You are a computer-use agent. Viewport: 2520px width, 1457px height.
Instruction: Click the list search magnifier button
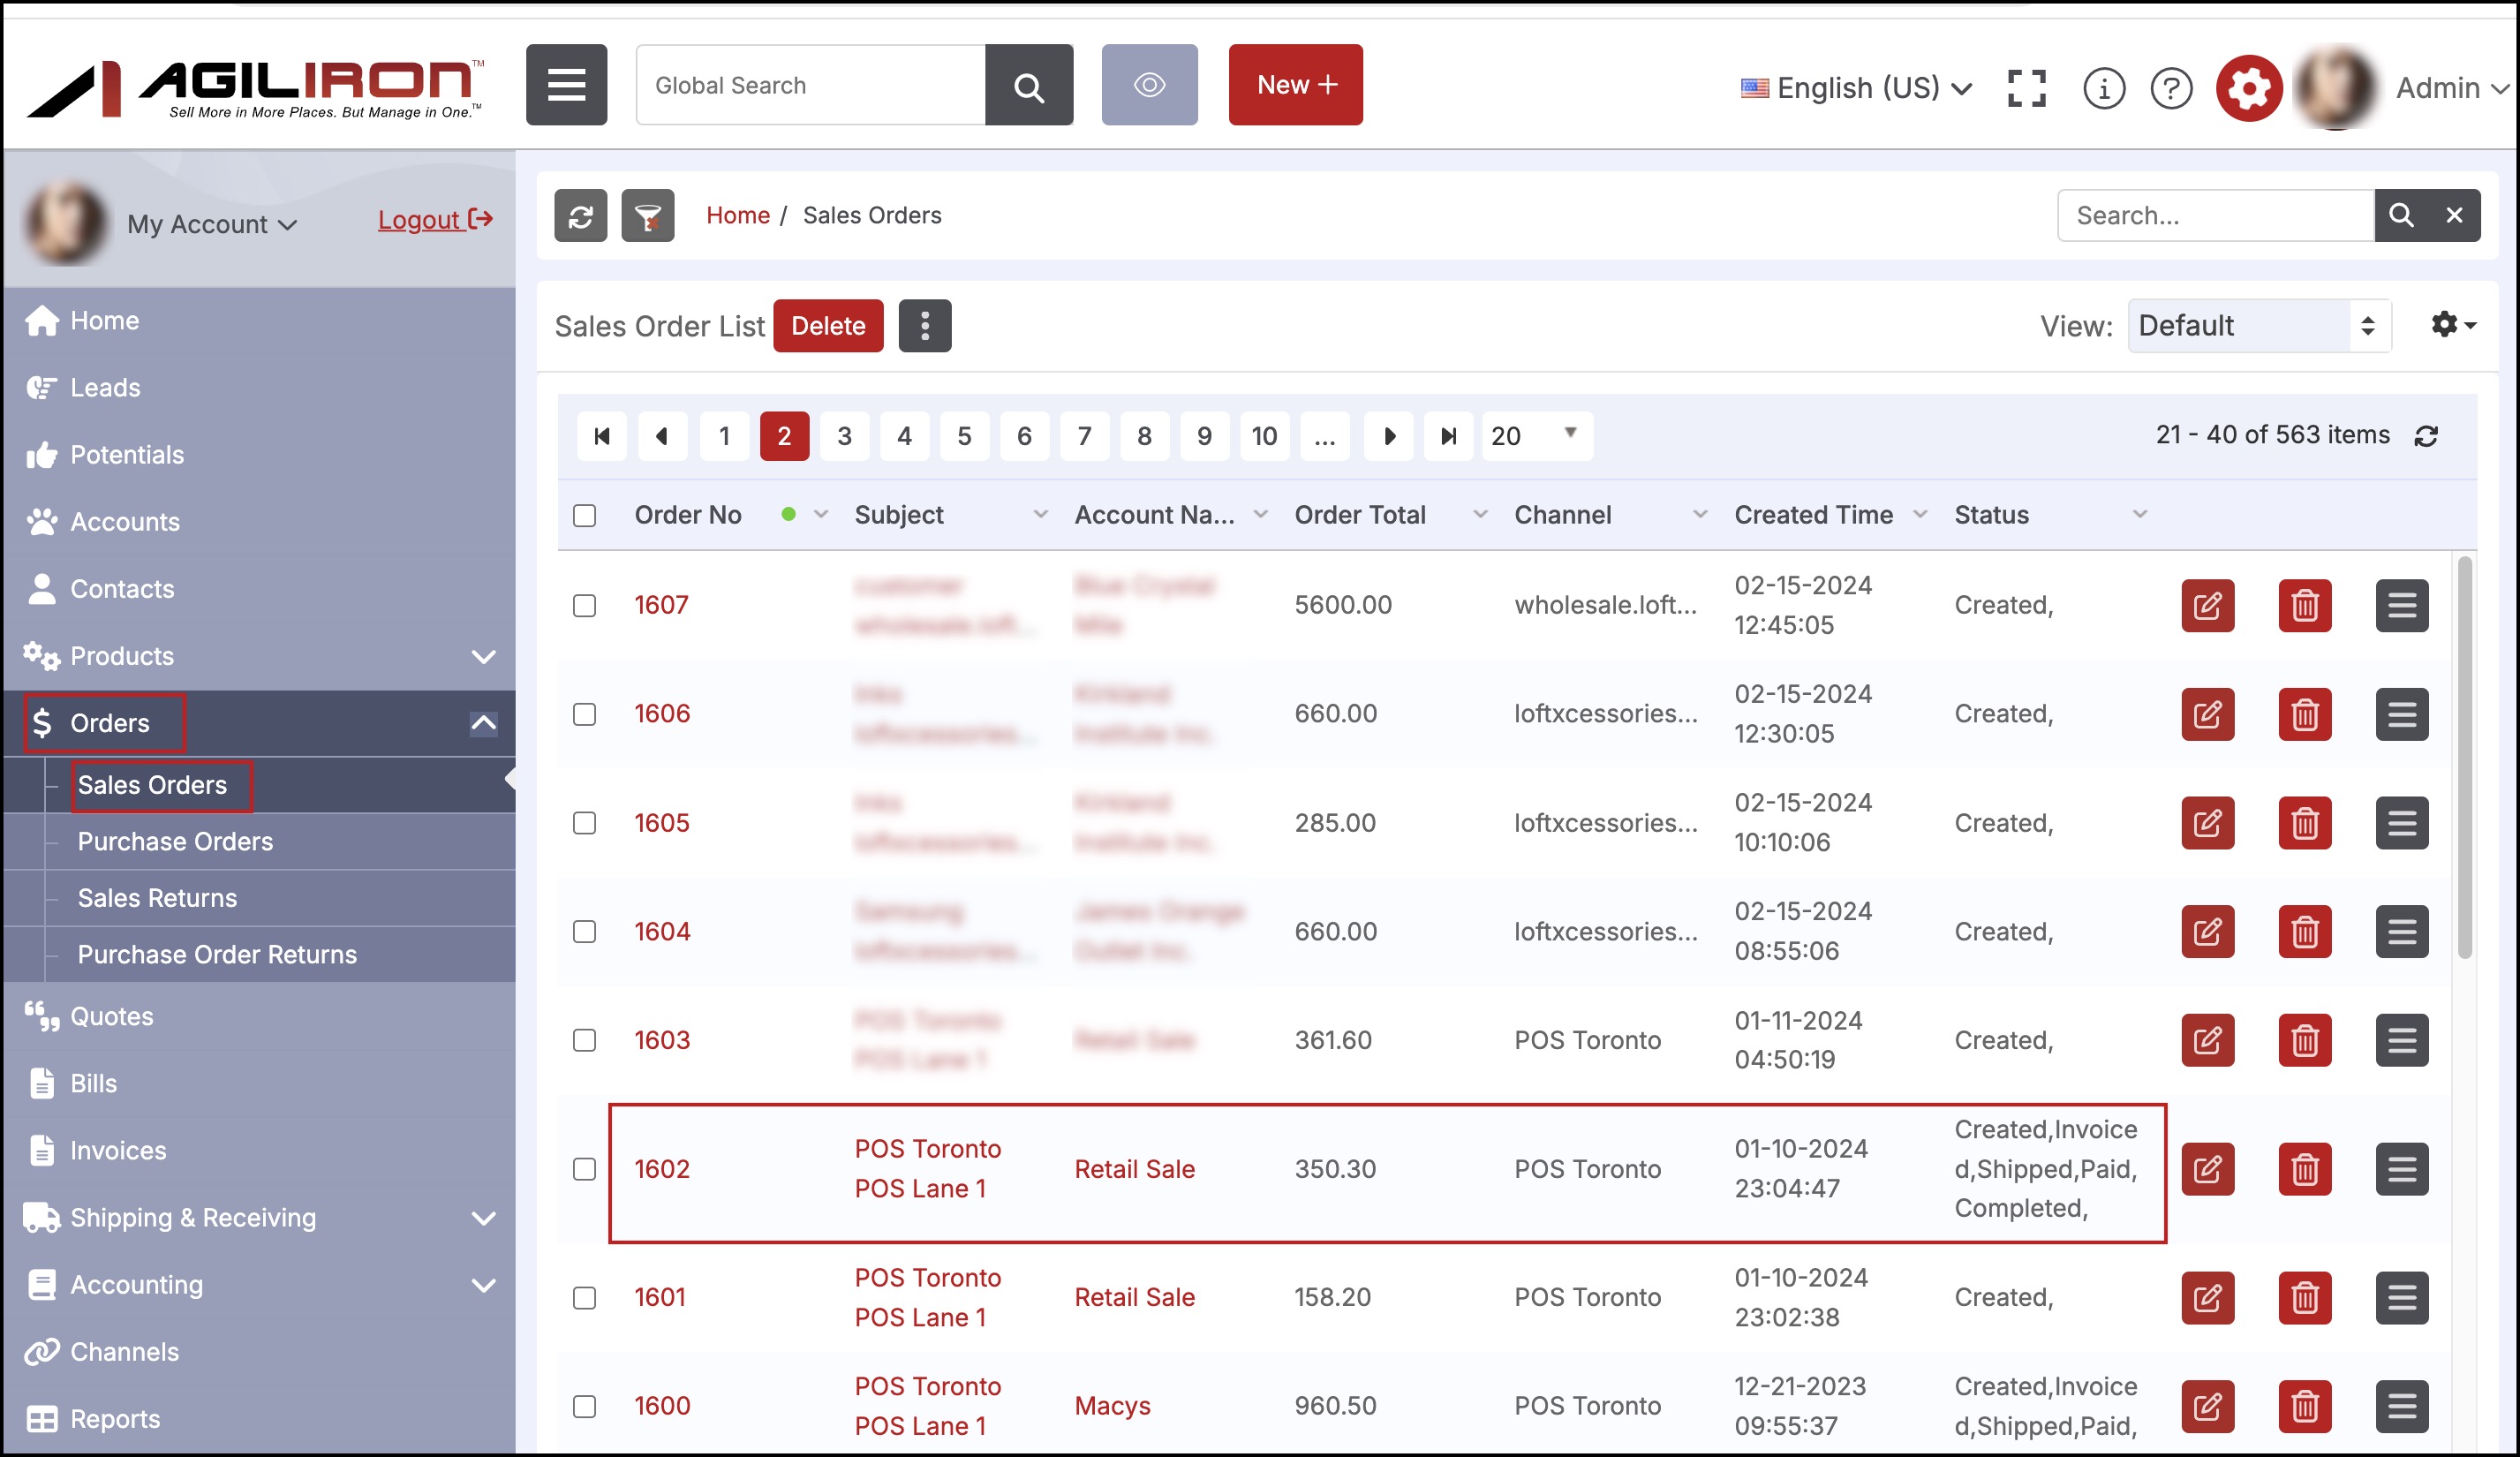click(x=2400, y=215)
